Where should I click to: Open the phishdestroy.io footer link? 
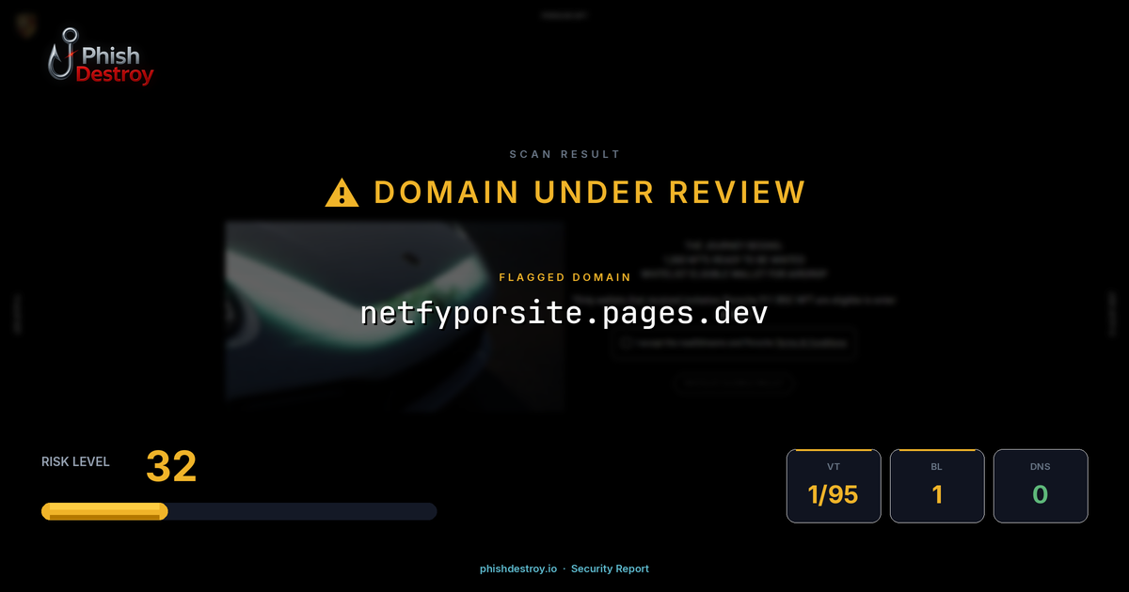(517, 569)
